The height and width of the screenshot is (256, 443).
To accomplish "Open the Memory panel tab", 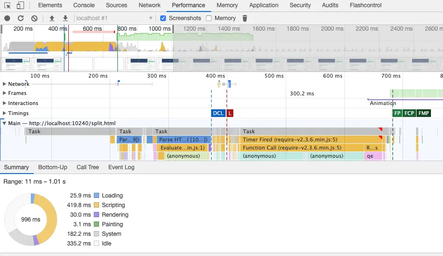I will 227,5.
